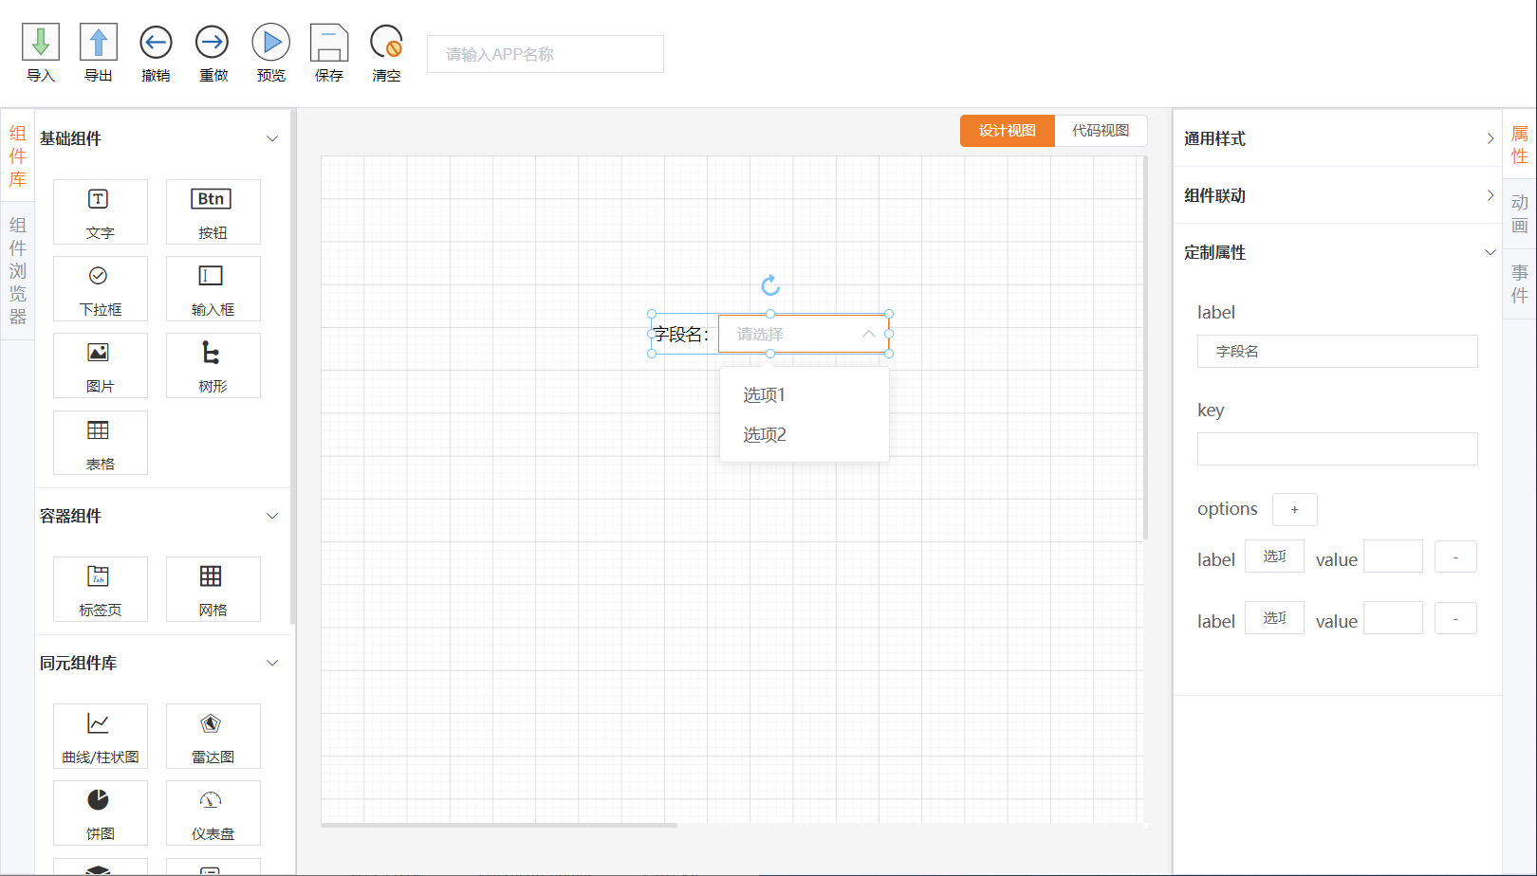Clear canvas with the 清空 icon
1537x876 pixels.
click(386, 43)
